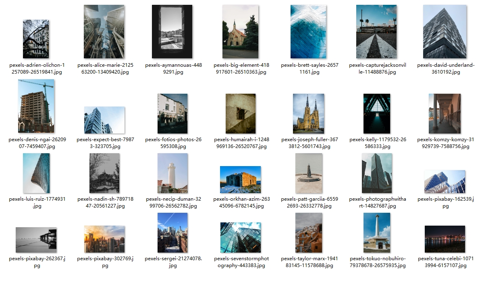The width and height of the screenshot is (484, 292).
Task: Click the pexels-sevenstormphotography filename text
Action: click(241, 262)
